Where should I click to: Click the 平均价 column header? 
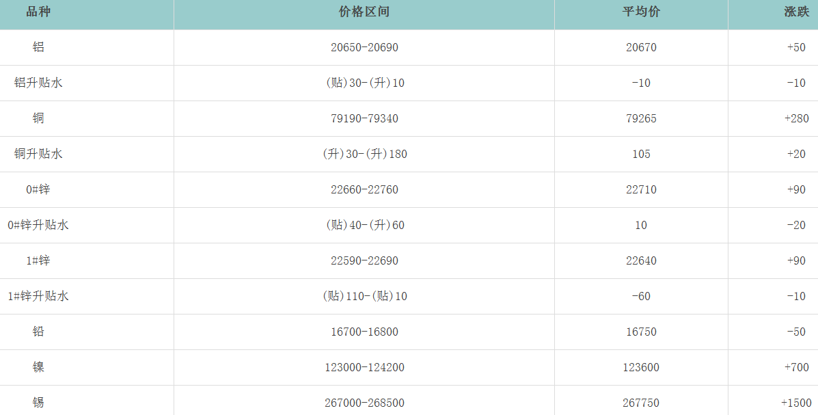click(641, 12)
